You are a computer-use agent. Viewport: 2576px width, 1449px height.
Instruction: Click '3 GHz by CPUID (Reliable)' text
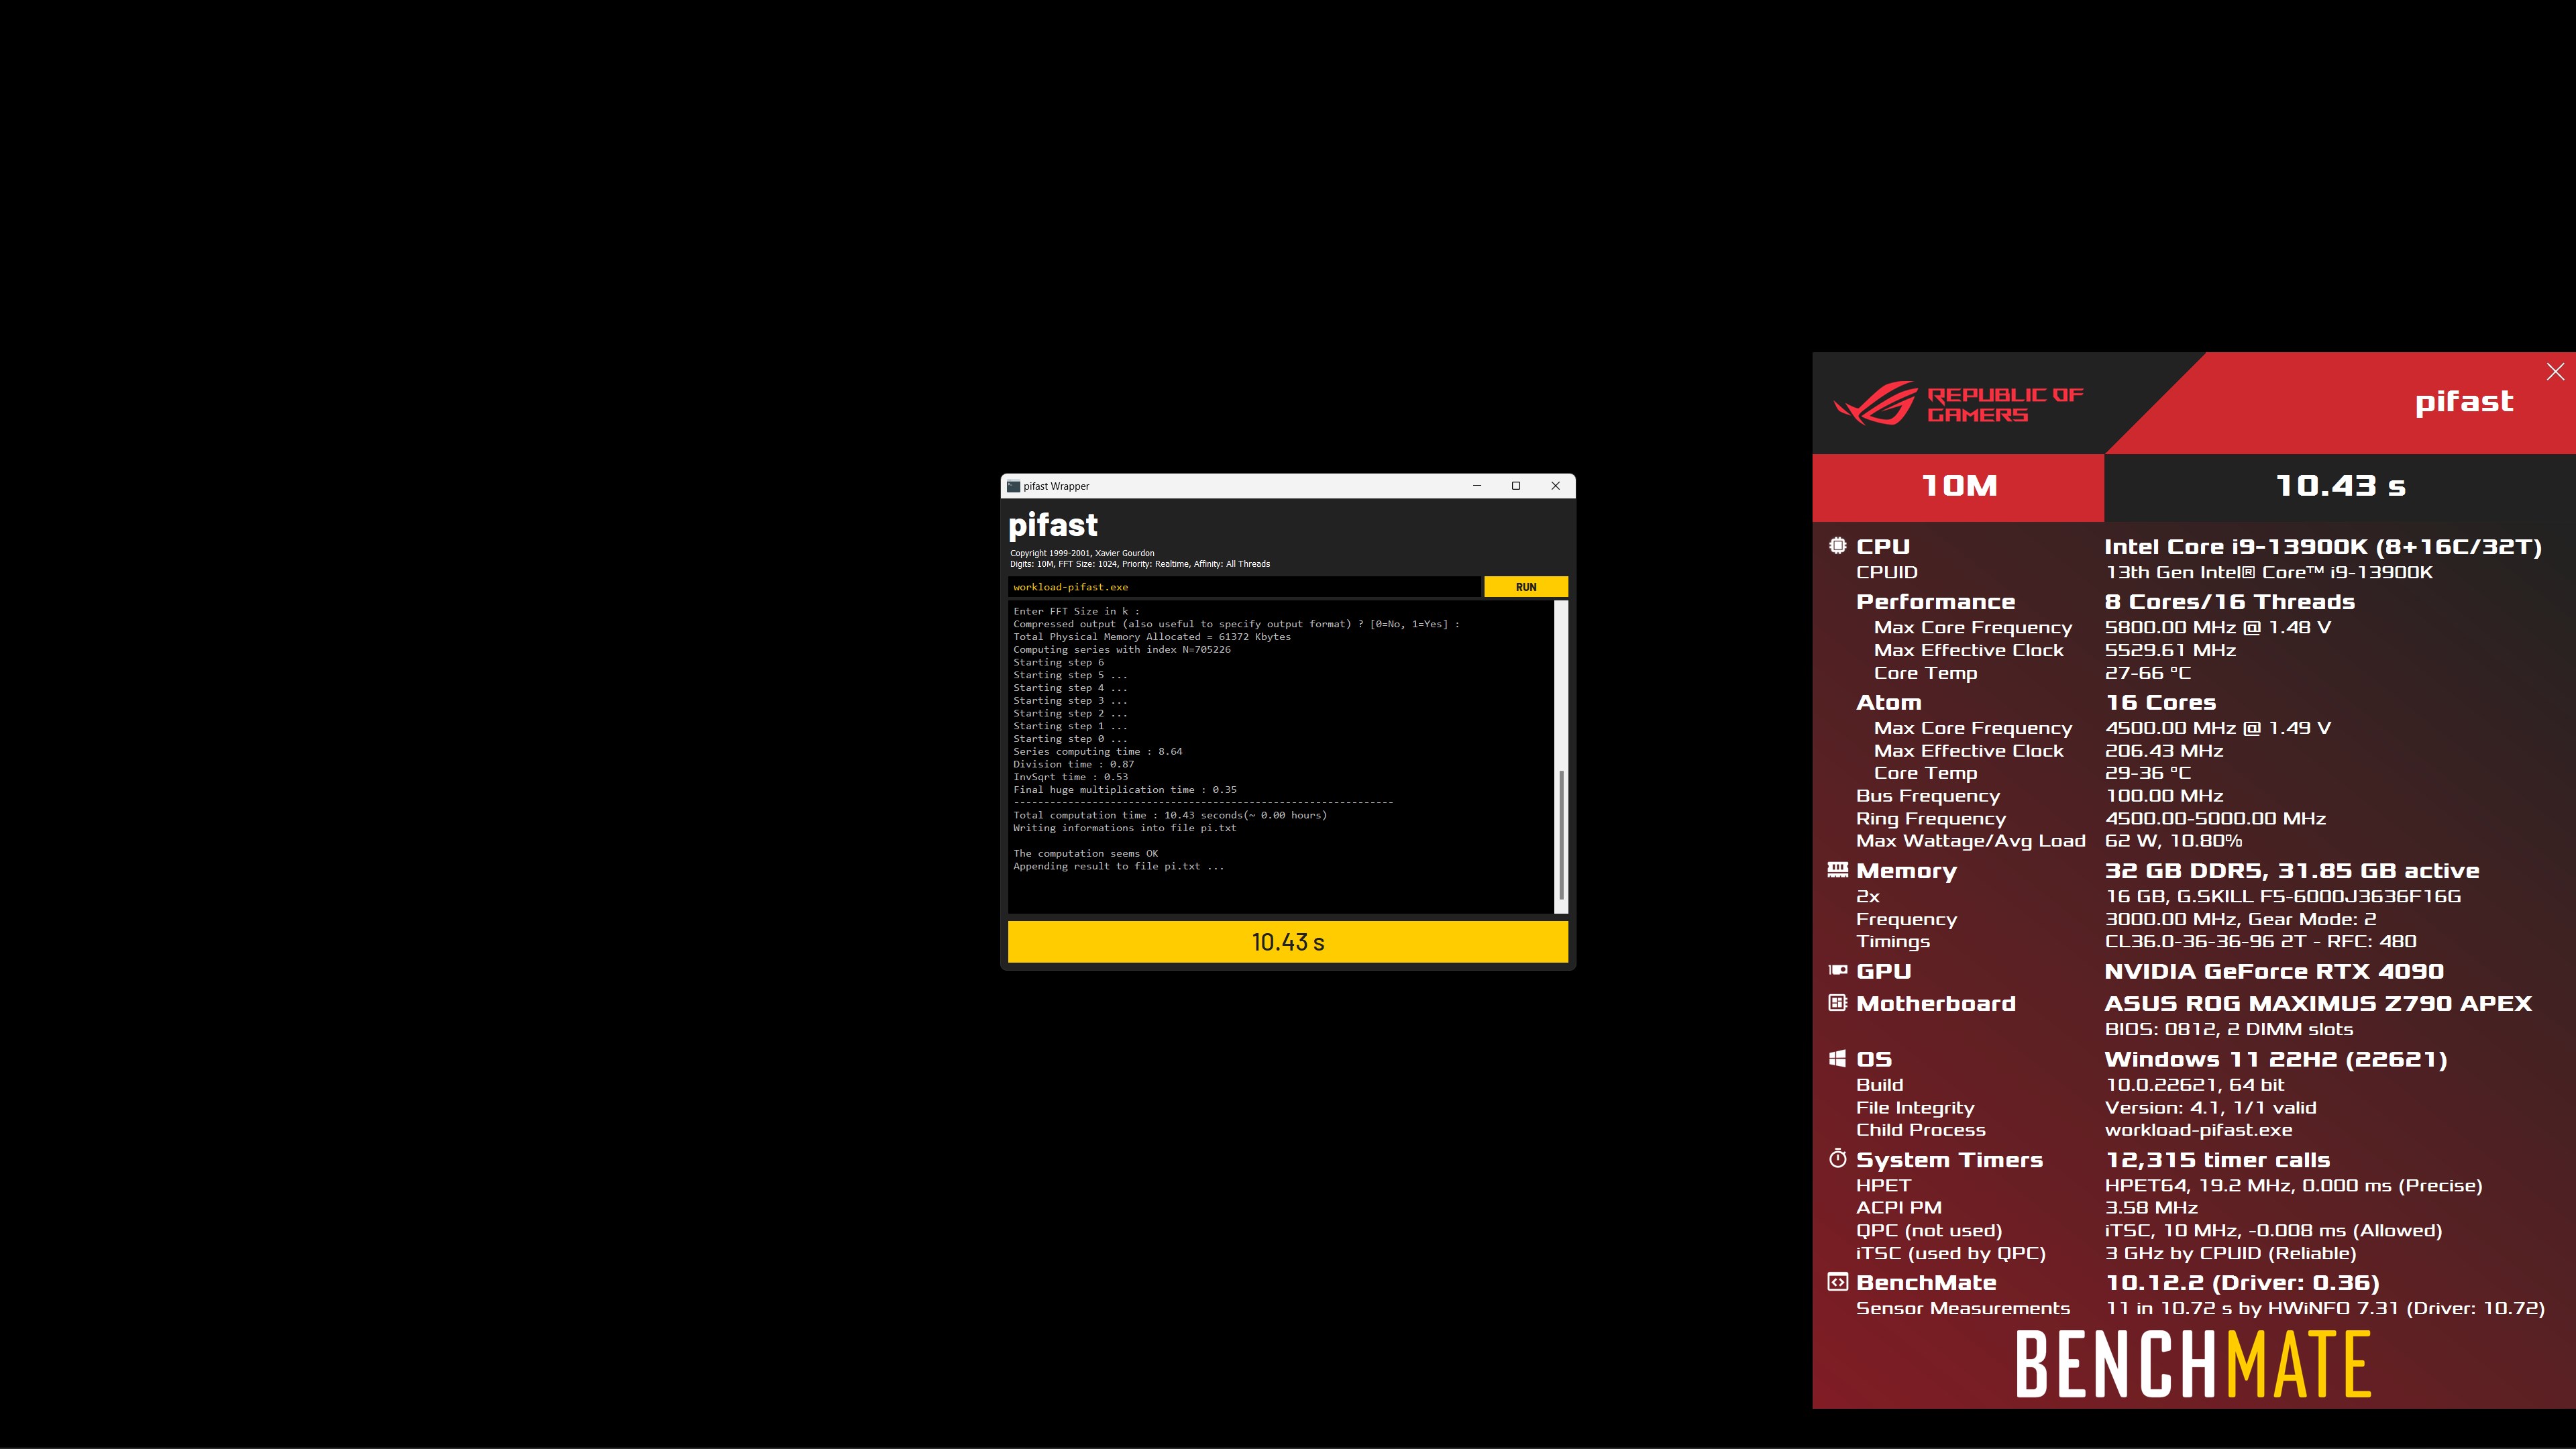[x=2230, y=1254]
